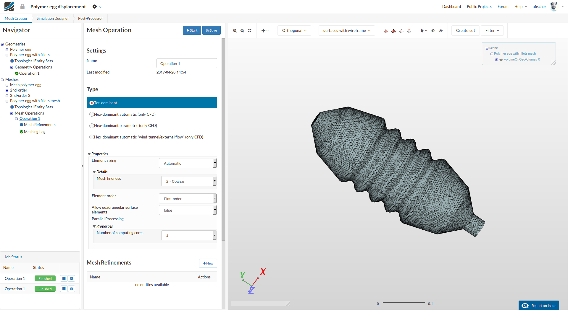Select the zoom out tool
Screen dimensions: 568x310
coord(242,30)
